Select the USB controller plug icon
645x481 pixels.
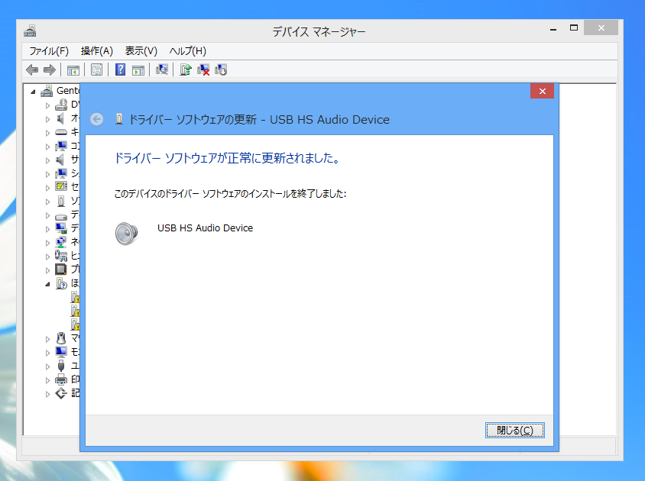pos(61,366)
